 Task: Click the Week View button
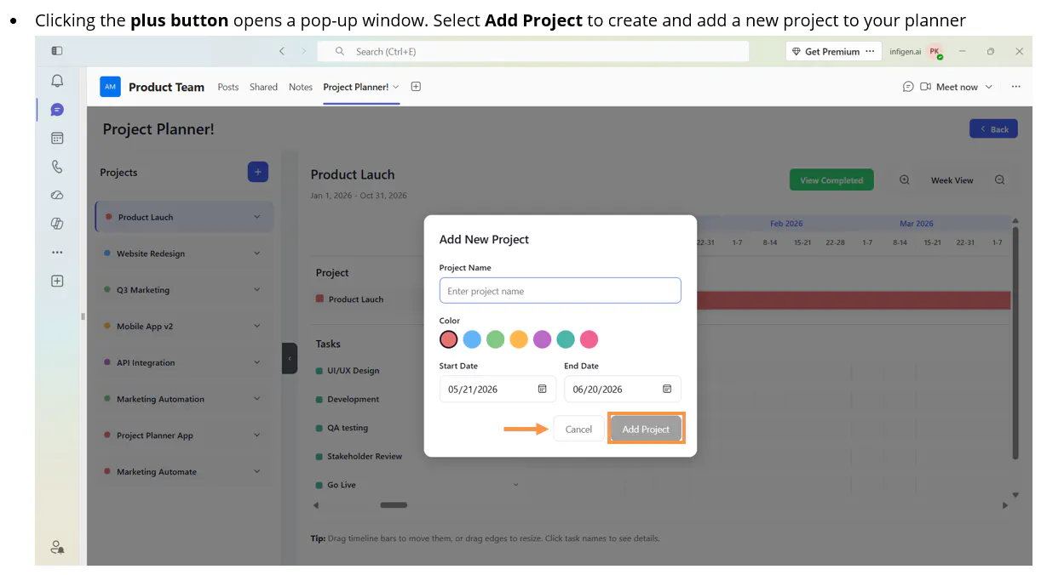pos(952,180)
